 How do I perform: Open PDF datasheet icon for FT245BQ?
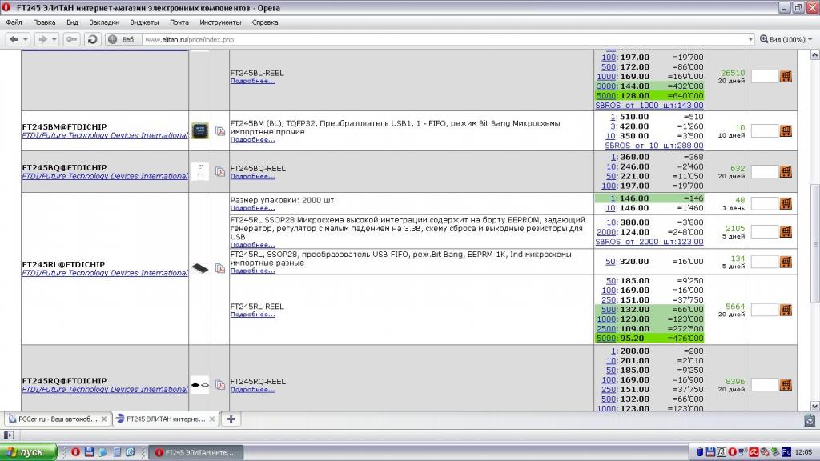[219, 171]
